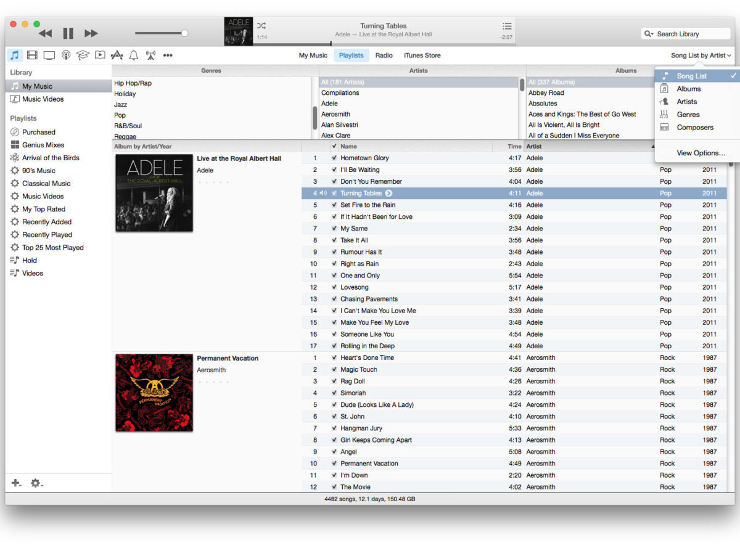Sort by the Name column header
The width and height of the screenshot is (740, 548).
coord(415,146)
